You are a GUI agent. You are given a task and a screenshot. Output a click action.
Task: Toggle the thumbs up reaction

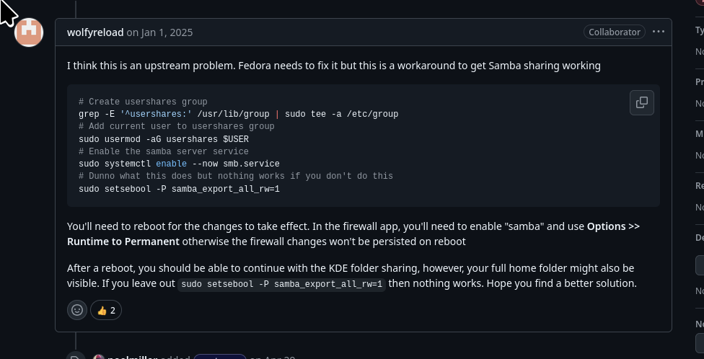pos(106,310)
